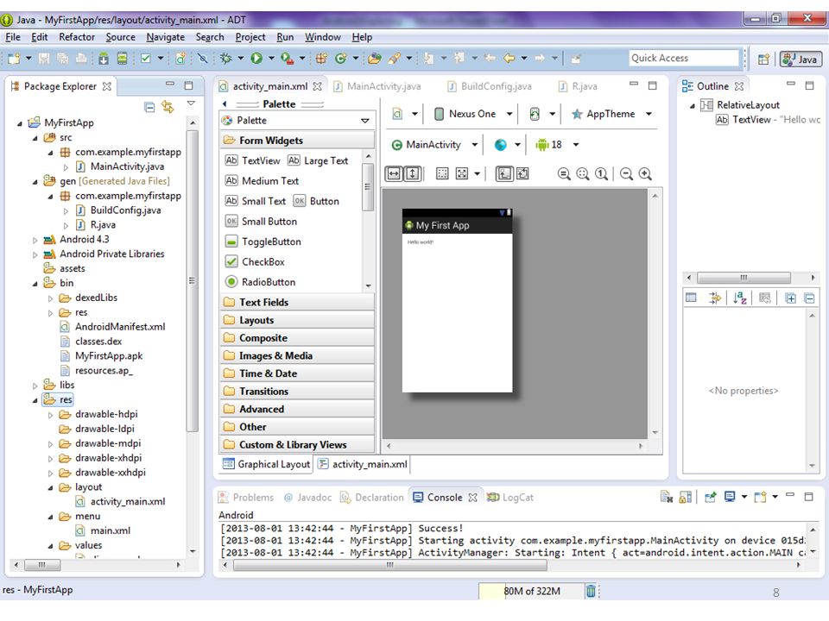This screenshot has width=829, height=621.
Task: Toggle layout fill height icon
Action: tap(413, 173)
